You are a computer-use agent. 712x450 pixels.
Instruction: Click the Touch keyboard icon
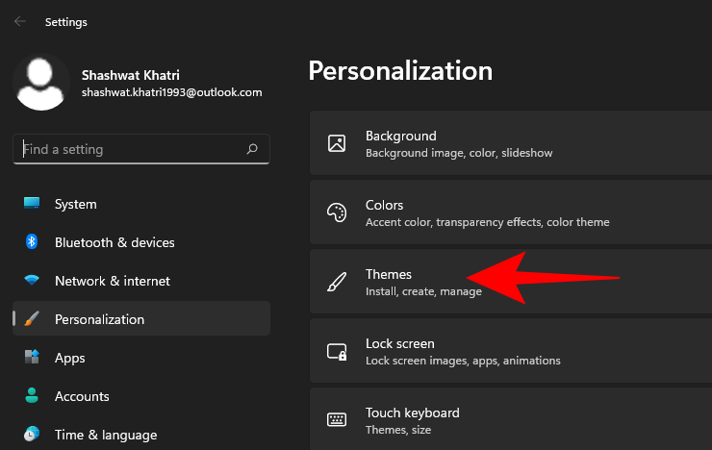pos(337,420)
